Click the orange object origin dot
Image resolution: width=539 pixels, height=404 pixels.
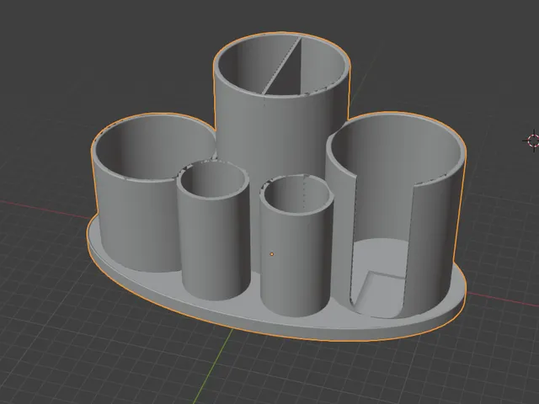click(272, 254)
